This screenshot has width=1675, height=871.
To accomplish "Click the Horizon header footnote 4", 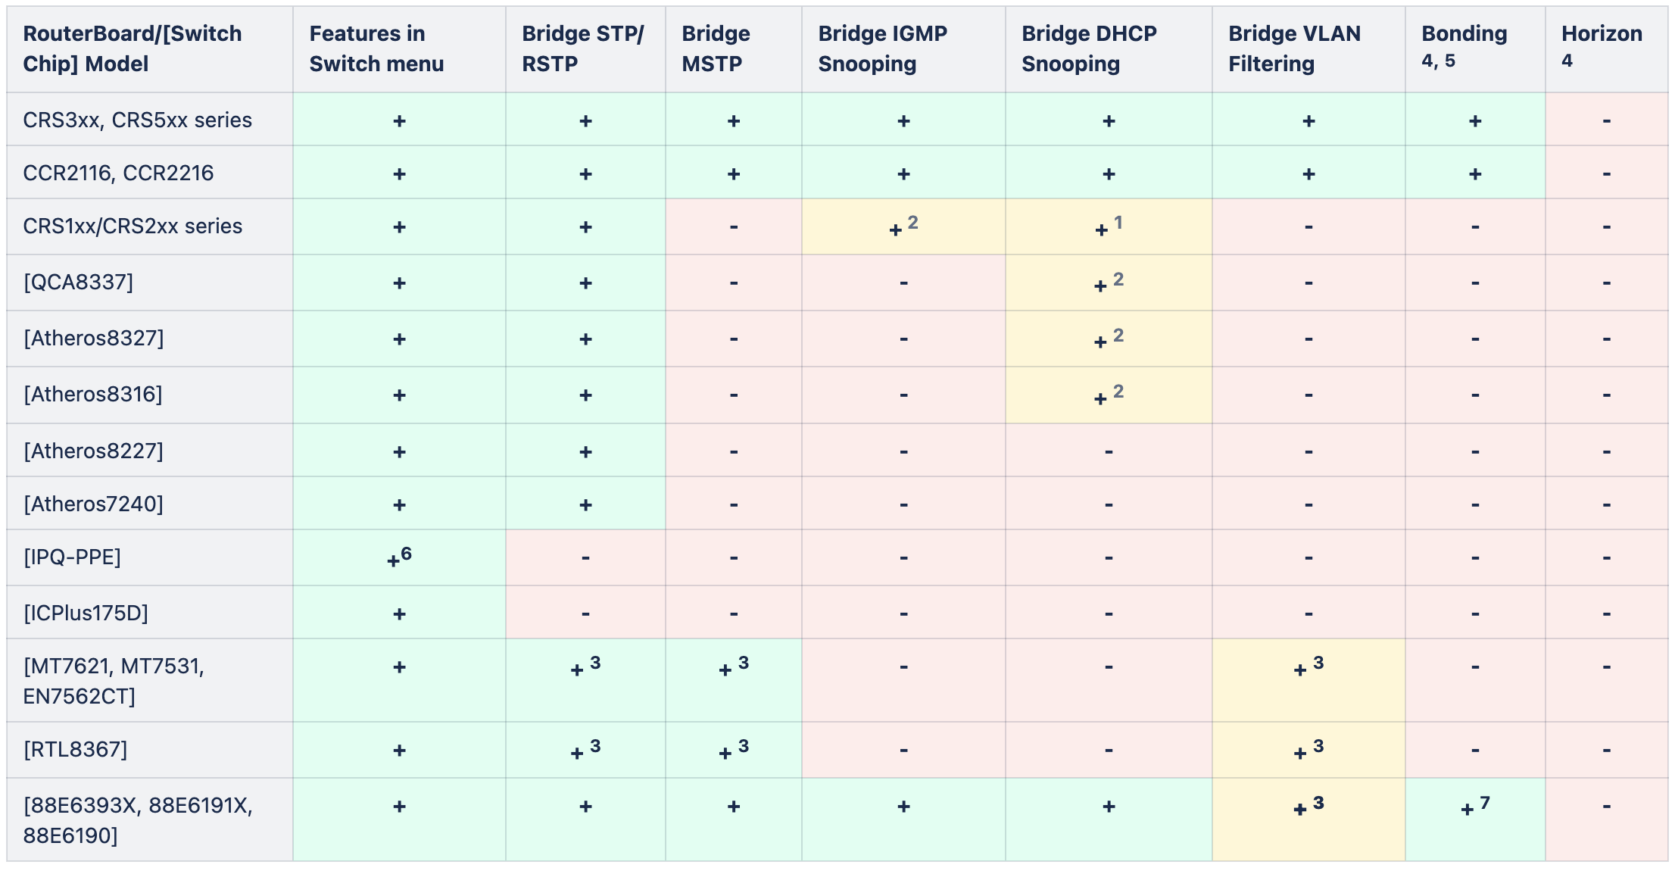I will 1567,61.
